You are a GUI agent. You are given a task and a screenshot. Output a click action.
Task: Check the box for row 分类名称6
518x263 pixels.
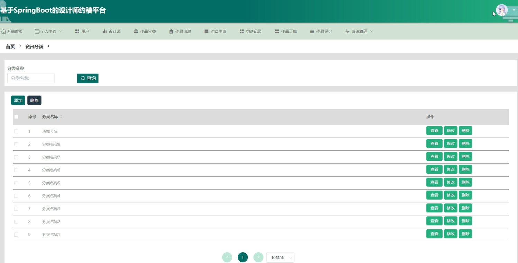[x=16, y=170]
